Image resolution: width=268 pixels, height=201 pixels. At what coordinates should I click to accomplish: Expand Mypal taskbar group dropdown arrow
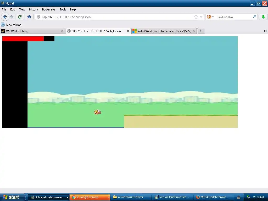click(67, 197)
